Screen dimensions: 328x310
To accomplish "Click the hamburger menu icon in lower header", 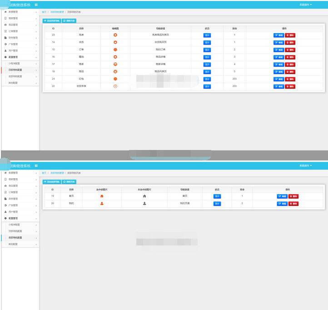I will tap(36, 166).
